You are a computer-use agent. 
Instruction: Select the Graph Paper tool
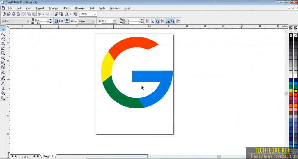coord(3,62)
